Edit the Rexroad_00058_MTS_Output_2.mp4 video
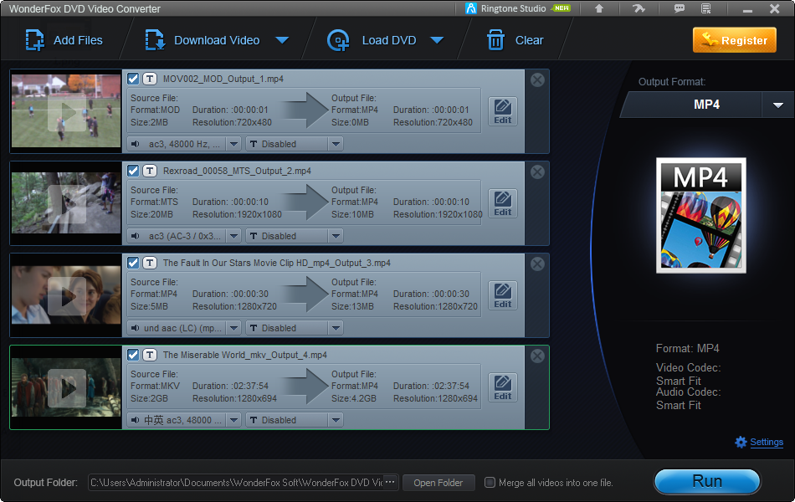Screen dimensions: 795x502 (x=502, y=203)
